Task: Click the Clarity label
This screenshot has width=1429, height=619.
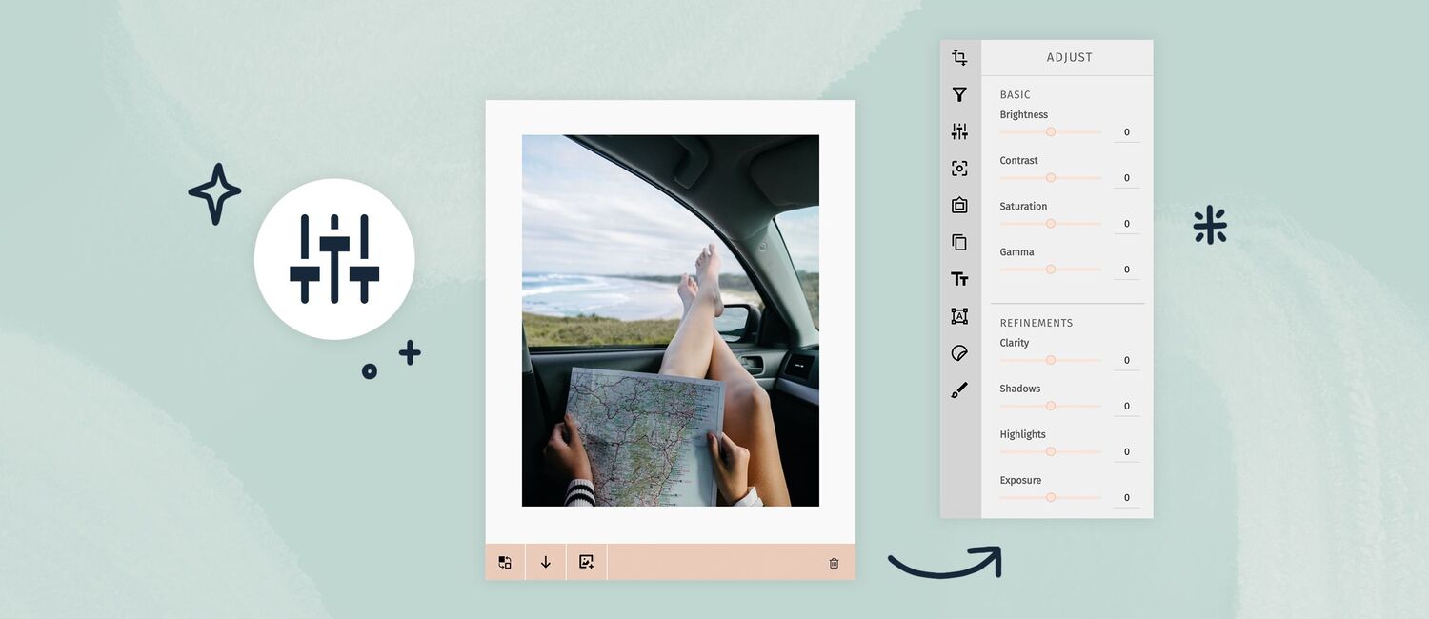Action: [x=1015, y=343]
